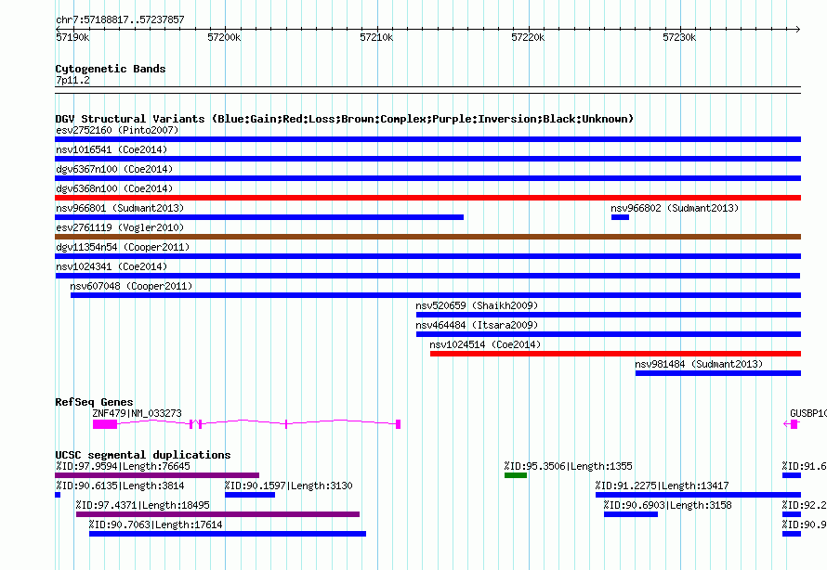This screenshot has height=570, width=827.
Task: Select %ID:97.9594|Length:76645 label
Action: coord(123,466)
